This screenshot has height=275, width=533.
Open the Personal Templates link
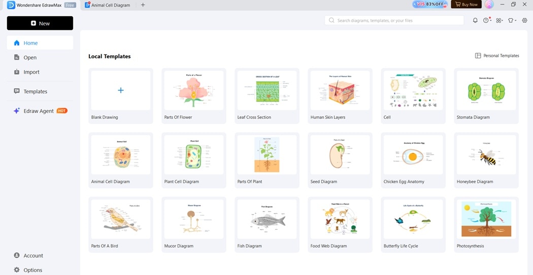click(497, 55)
